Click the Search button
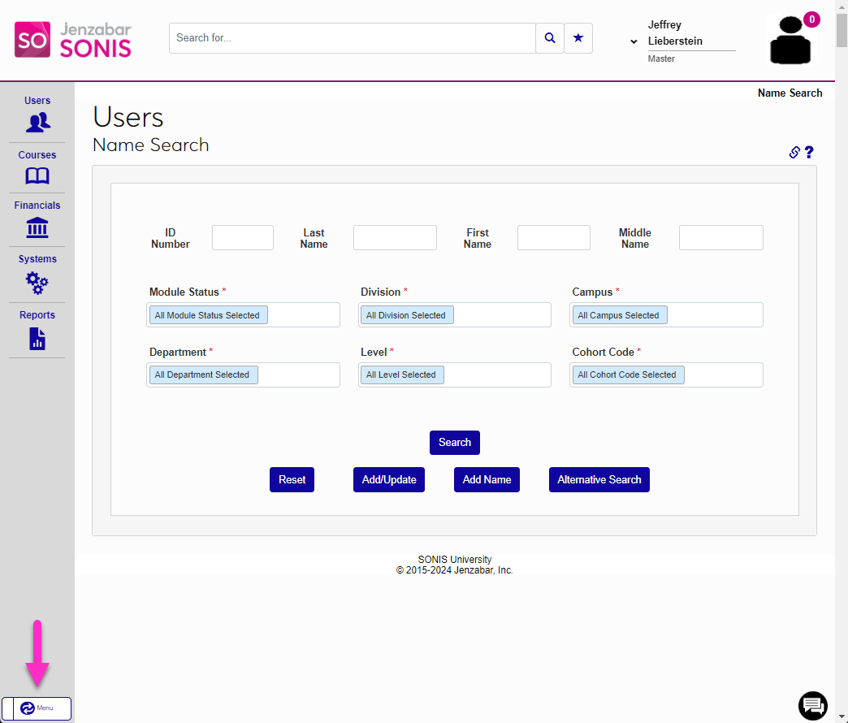 (454, 442)
